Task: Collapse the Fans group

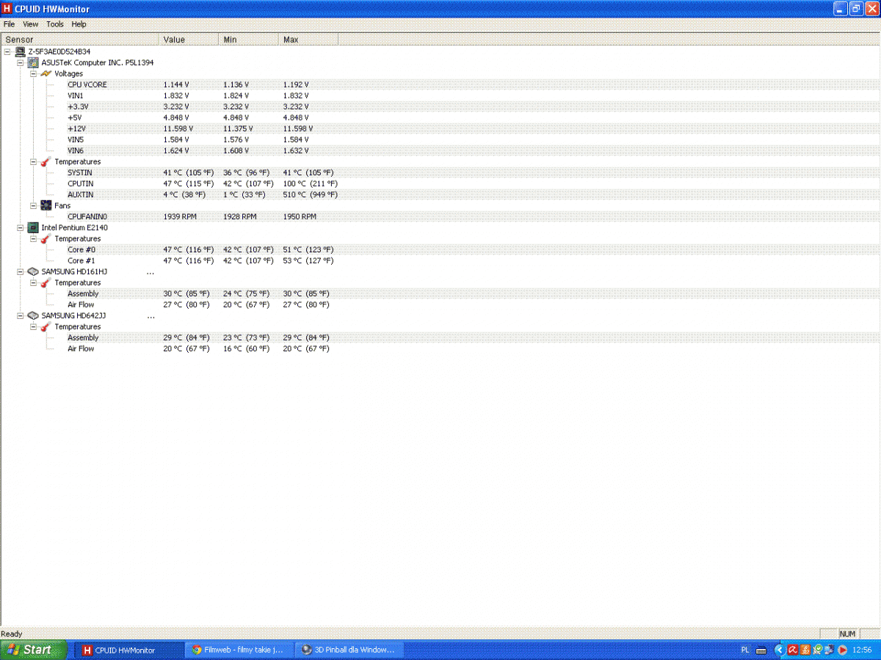Action: [x=33, y=205]
